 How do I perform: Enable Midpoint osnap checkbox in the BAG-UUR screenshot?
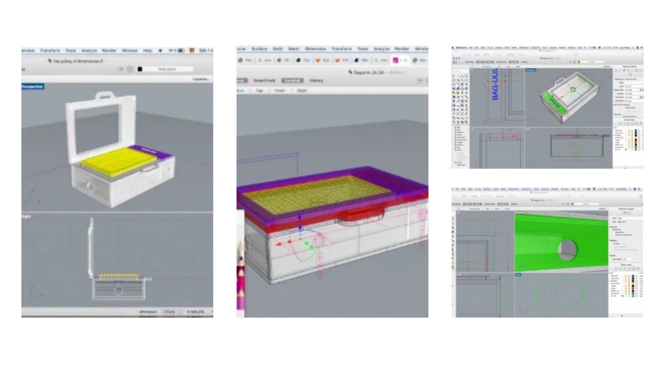(455, 132)
